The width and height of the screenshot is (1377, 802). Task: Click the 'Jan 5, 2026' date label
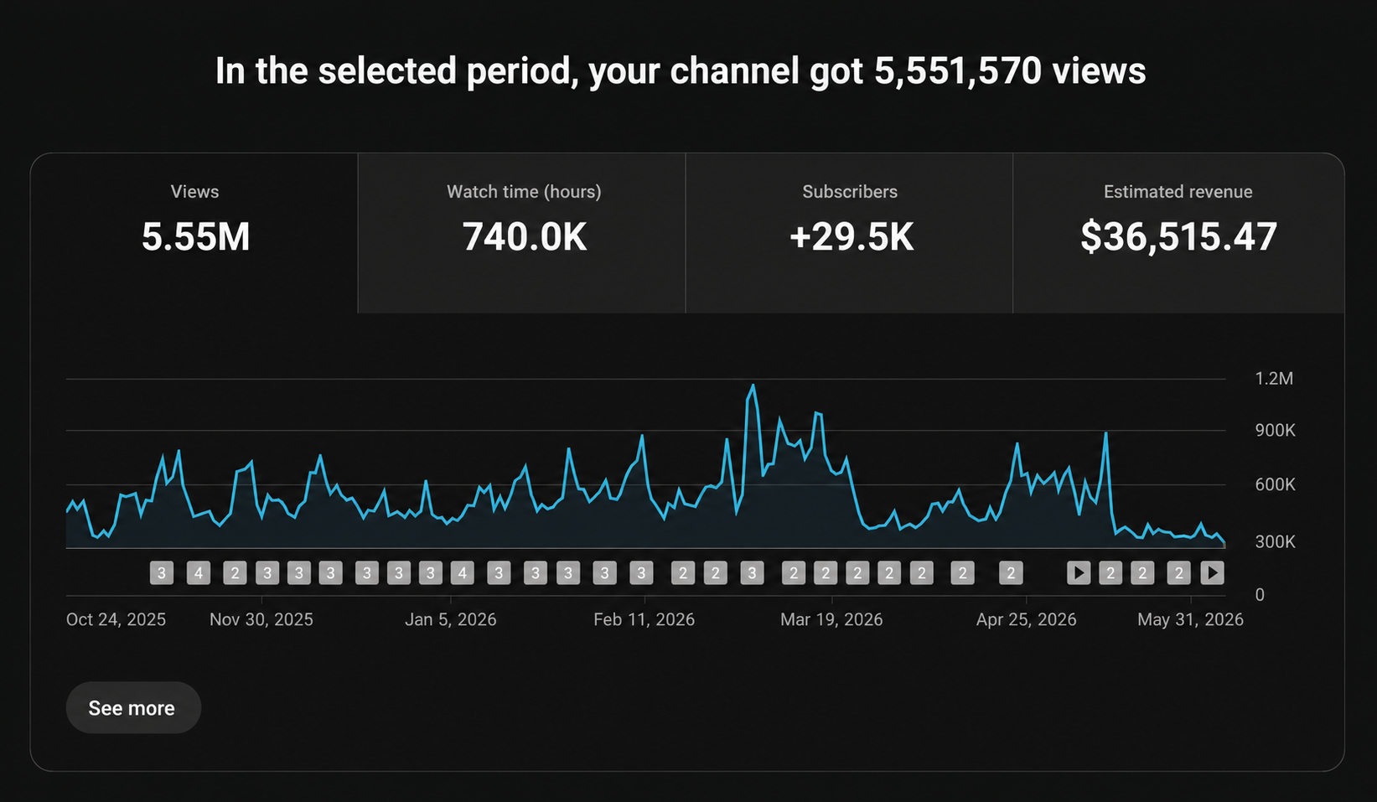(x=451, y=620)
